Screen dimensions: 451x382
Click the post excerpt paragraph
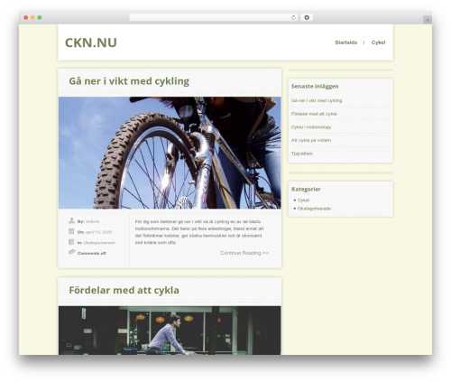coord(199,232)
